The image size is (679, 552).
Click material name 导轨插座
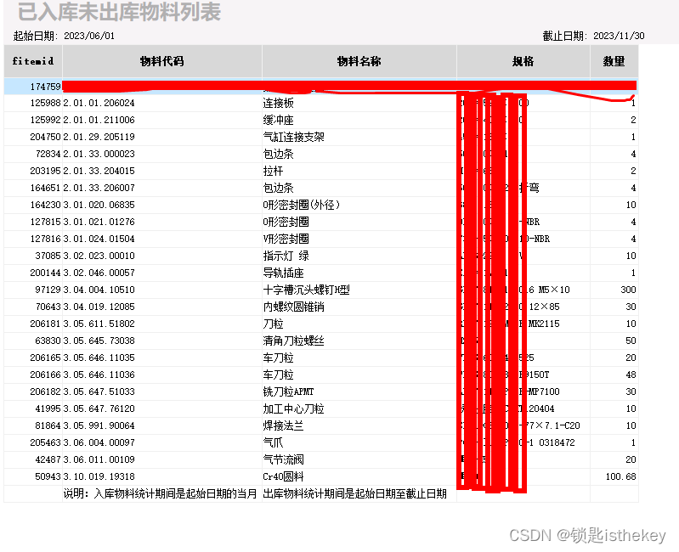[x=284, y=273]
